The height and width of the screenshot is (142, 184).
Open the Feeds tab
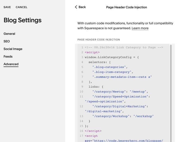click(x=8, y=56)
